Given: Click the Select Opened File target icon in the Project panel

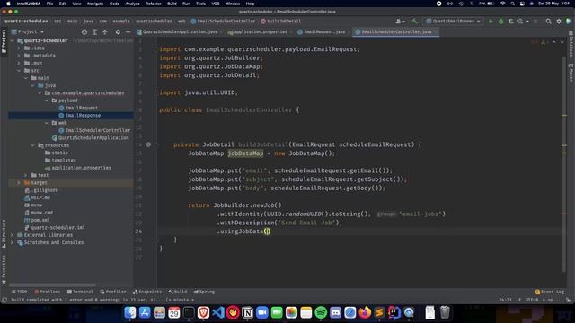Looking at the screenshot, I should (84, 32).
